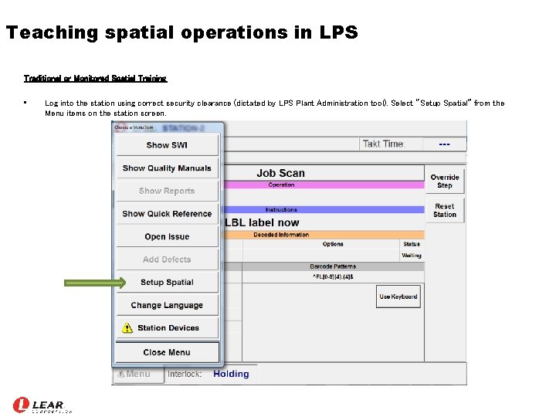Click the Reset Station button
This screenshot has height=417, width=556.
tap(445, 210)
